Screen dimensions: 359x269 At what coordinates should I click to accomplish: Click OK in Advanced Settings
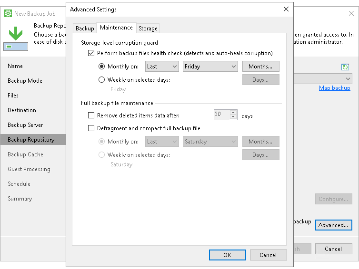click(227, 255)
